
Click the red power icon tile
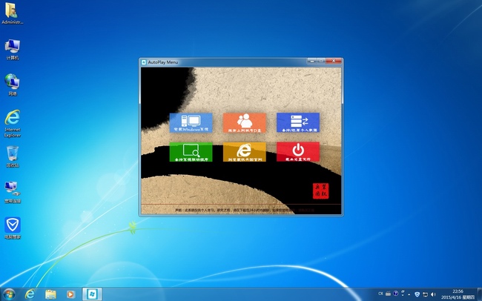(298, 151)
